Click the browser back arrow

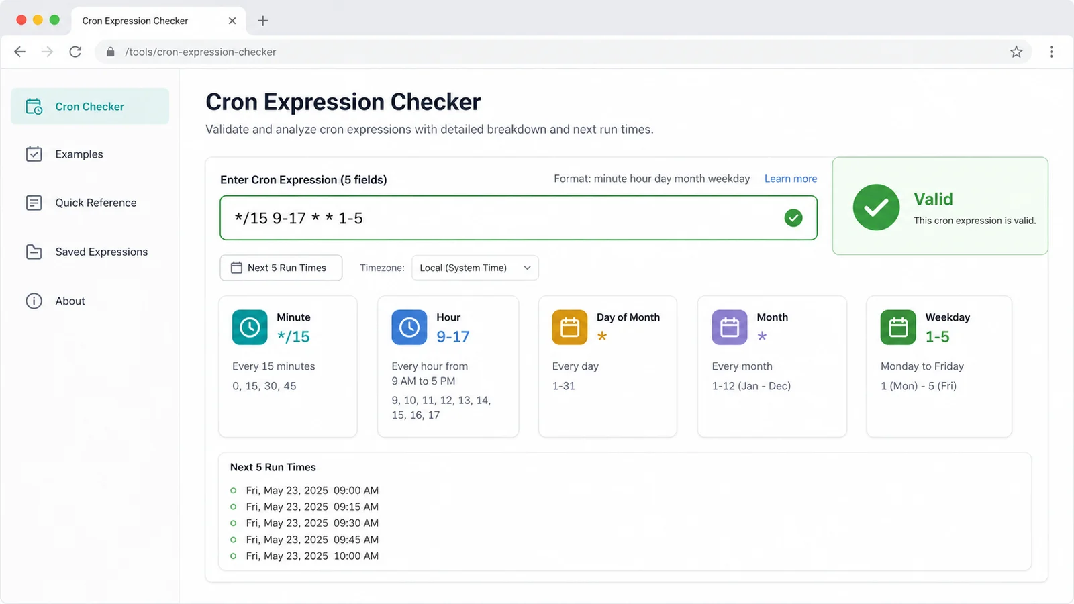(x=19, y=52)
